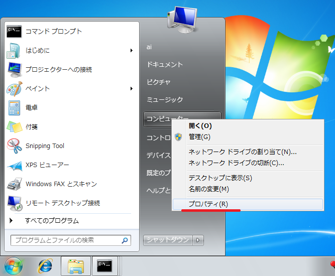Open the shutdown options arrow button
335x276 pixels.
coord(199,240)
